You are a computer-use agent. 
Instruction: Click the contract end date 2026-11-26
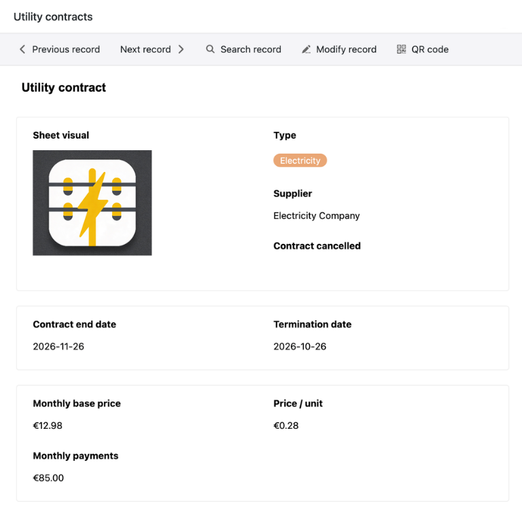(x=58, y=347)
